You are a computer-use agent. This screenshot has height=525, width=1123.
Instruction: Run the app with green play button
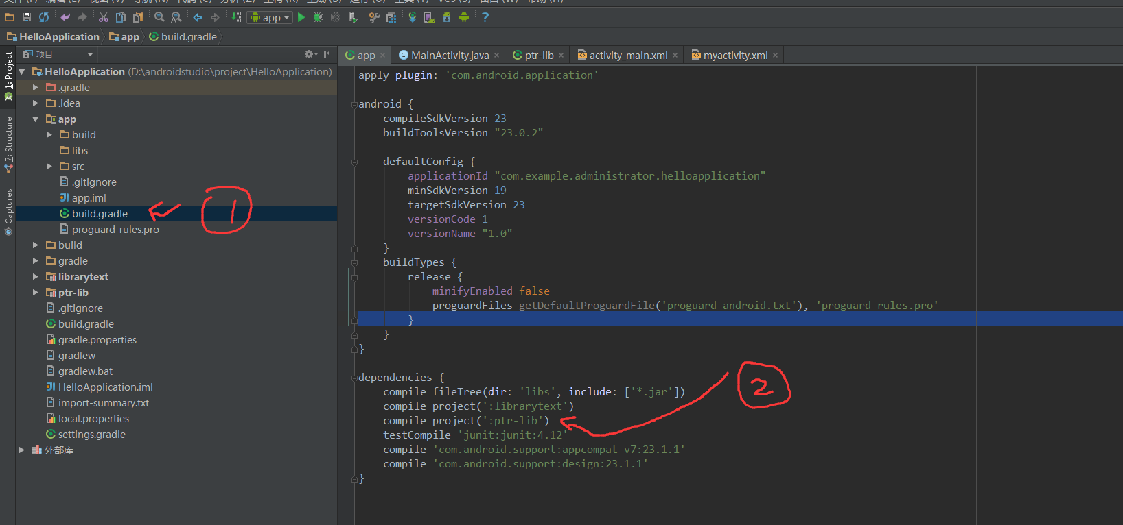pos(301,17)
